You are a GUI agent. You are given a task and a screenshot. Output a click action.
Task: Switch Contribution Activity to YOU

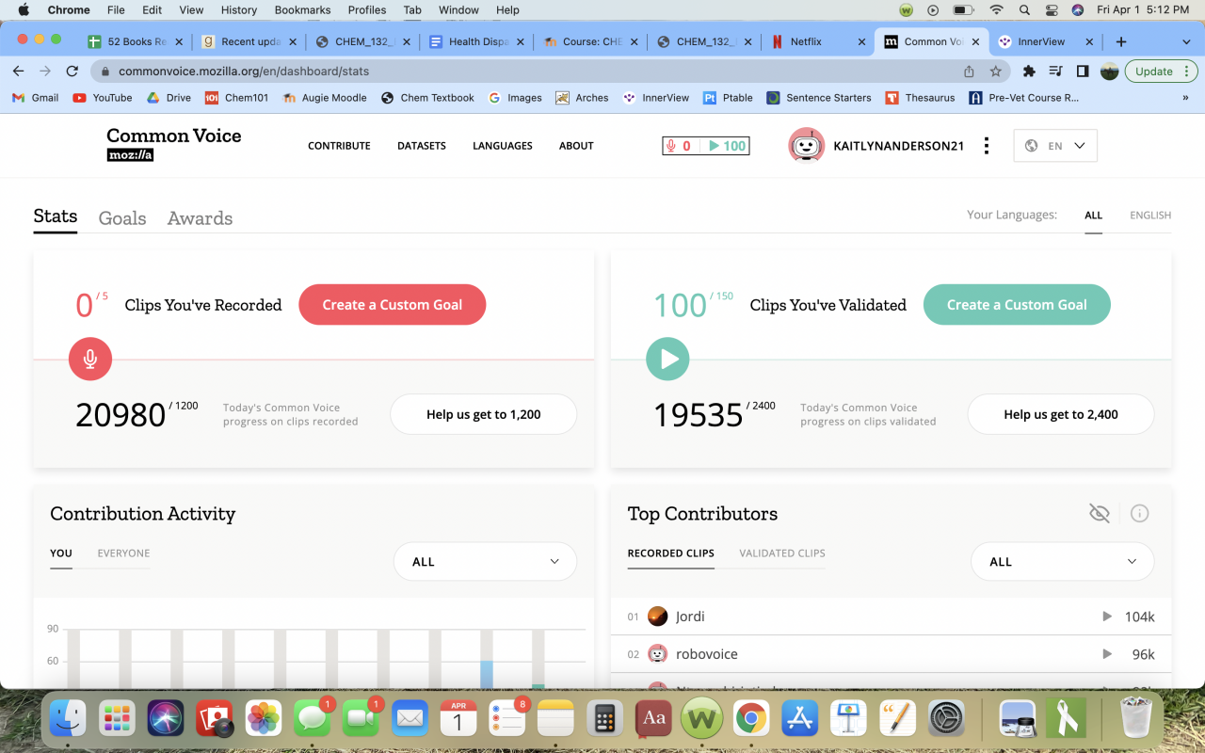tap(61, 553)
